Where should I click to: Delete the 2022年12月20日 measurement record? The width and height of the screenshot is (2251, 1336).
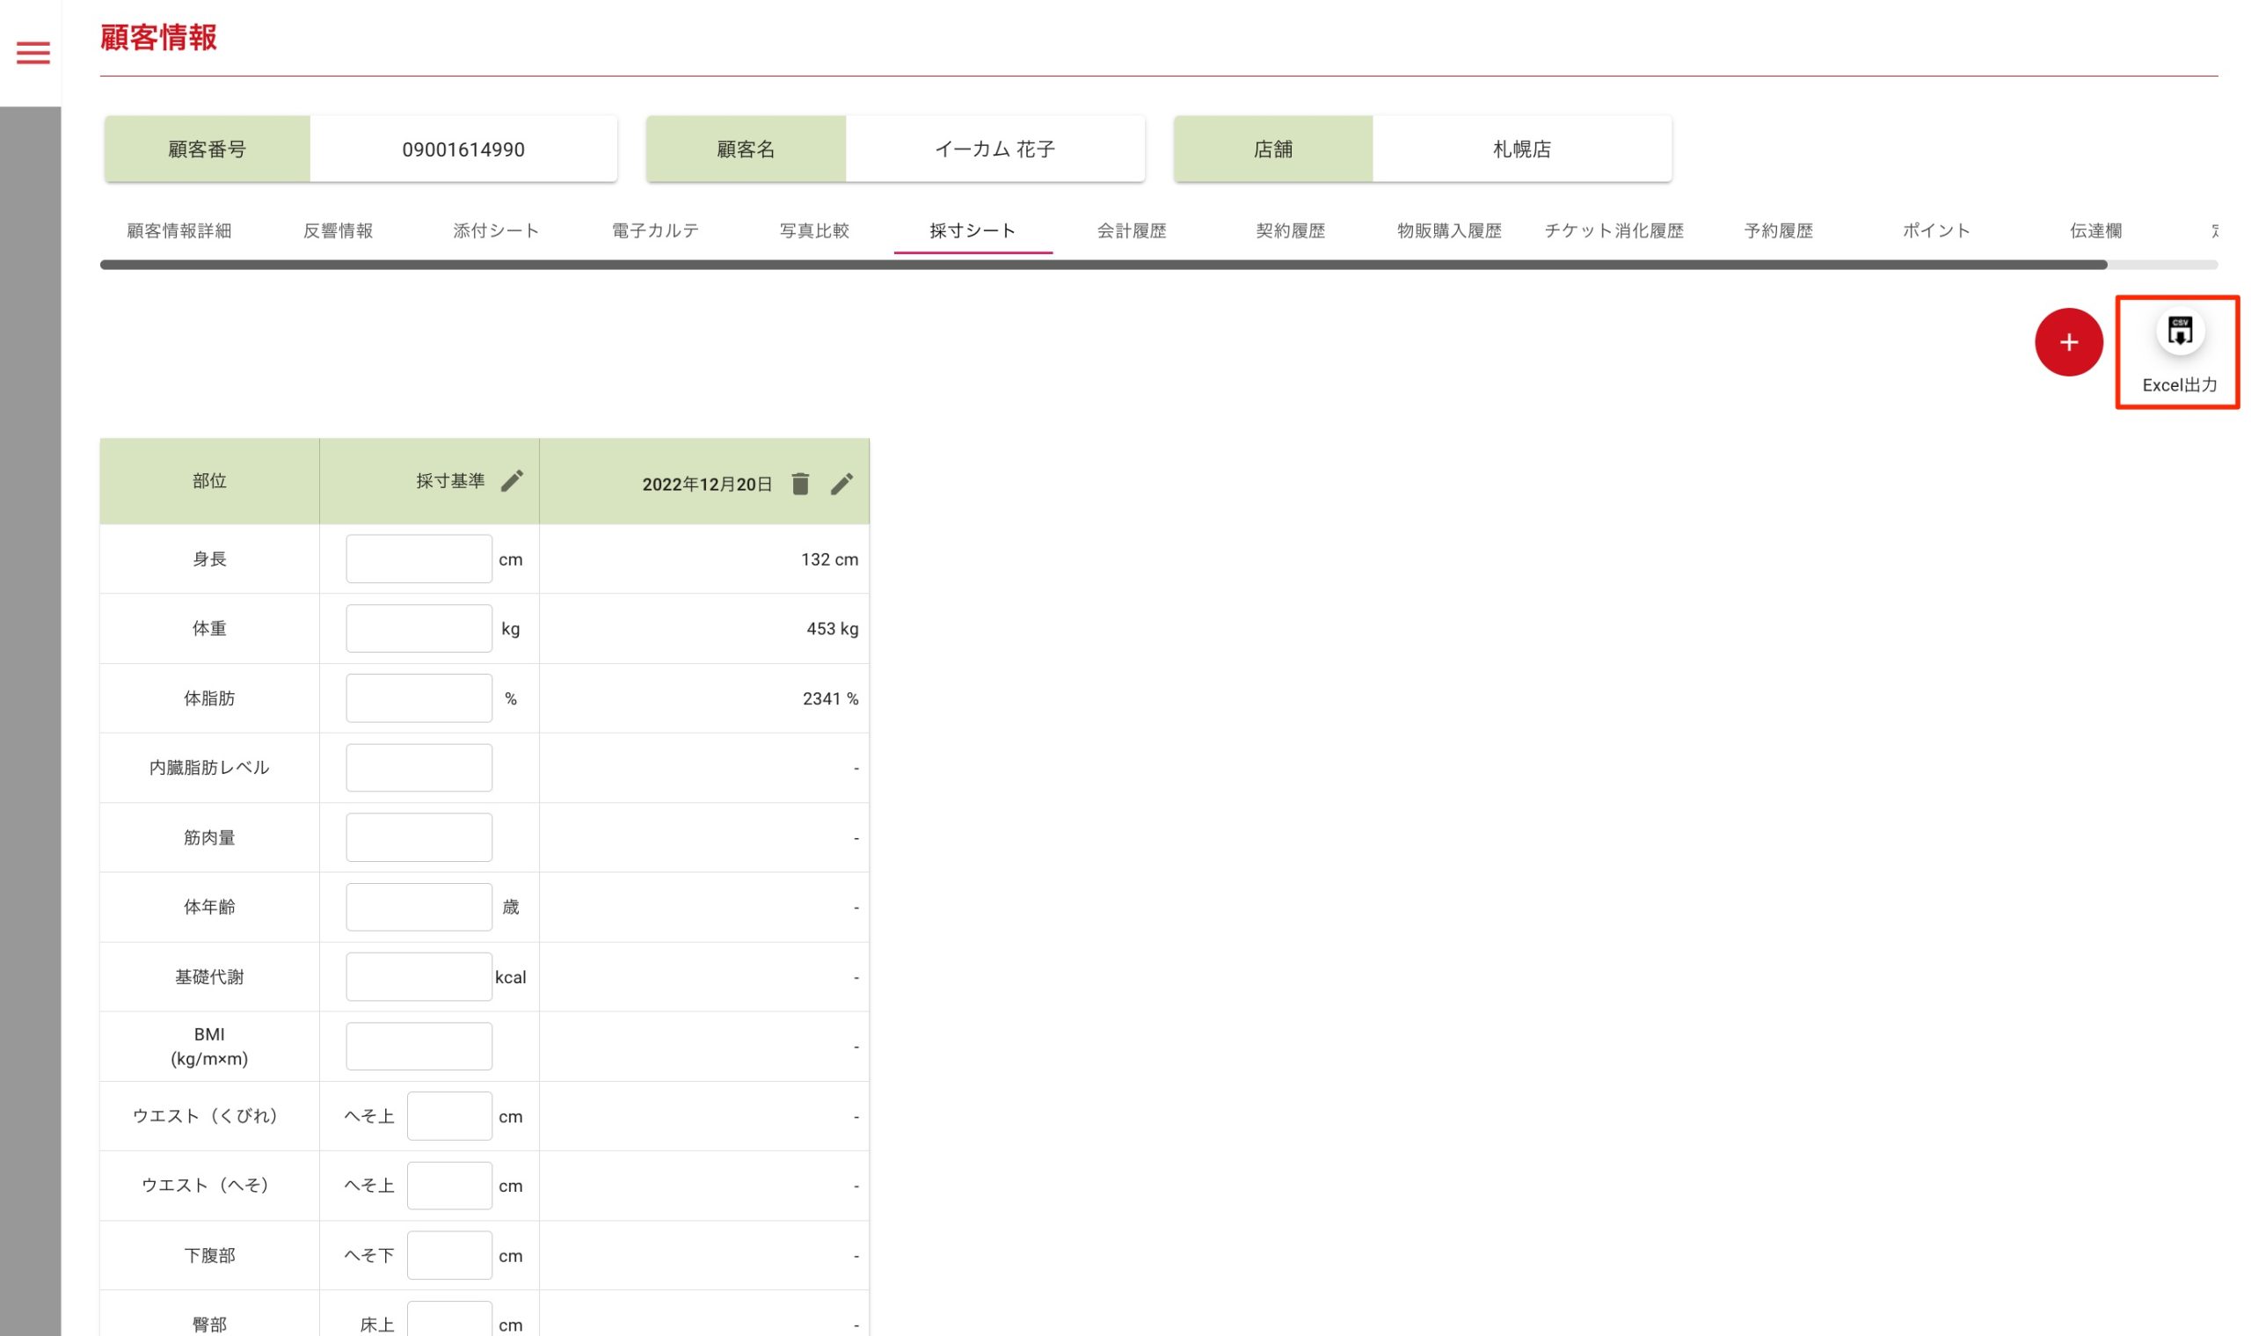tap(799, 485)
